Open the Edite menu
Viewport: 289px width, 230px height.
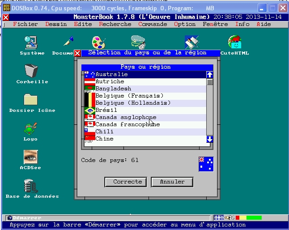click(83, 24)
